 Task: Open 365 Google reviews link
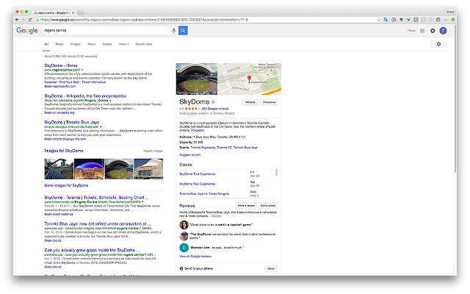(215, 109)
